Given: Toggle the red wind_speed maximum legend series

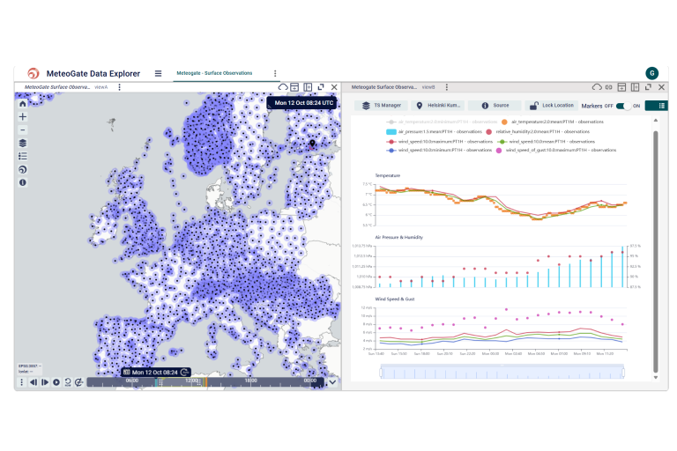Looking at the screenshot, I should (439, 142).
